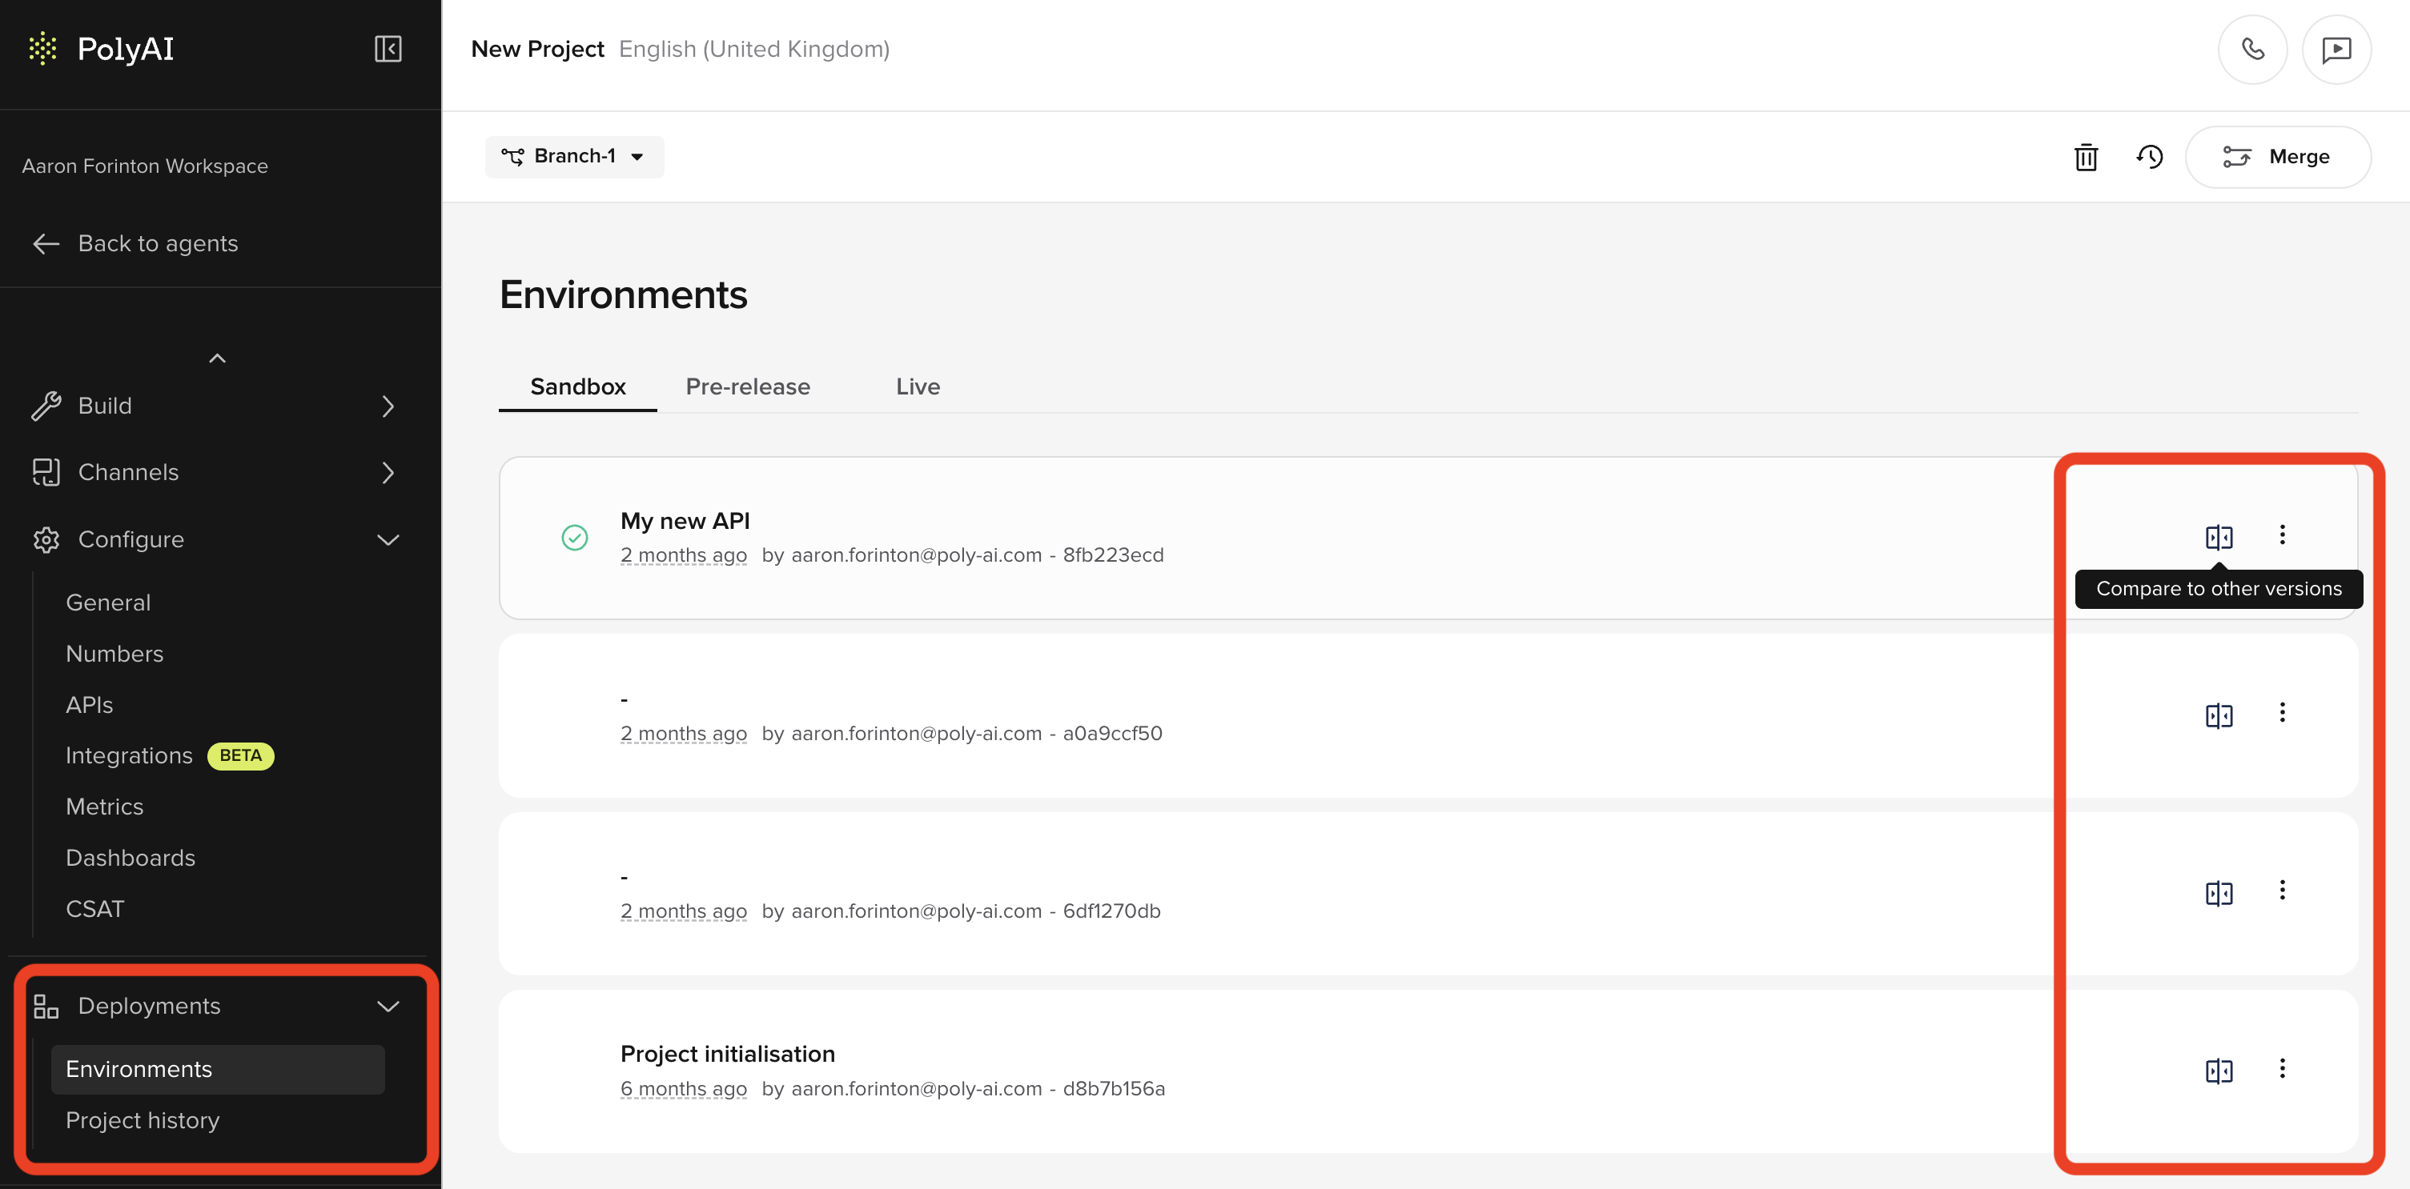This screenshot has width=2410, height=1189.
Task: Open the version history clock icon
Action: pos(2149,157)
